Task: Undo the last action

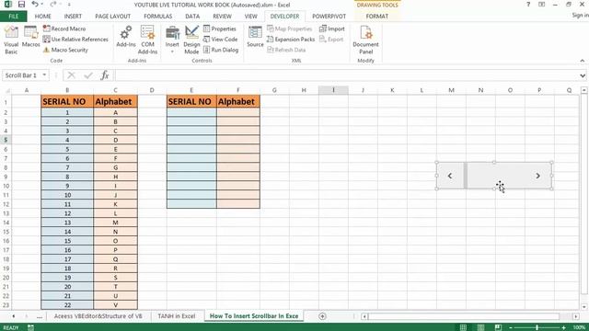Action: [x=35, y=5]
